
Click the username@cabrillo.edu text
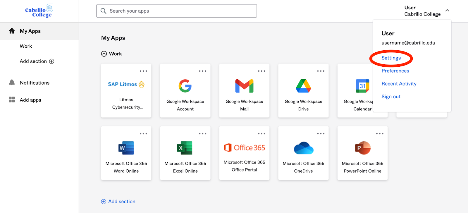coord(408,43)
